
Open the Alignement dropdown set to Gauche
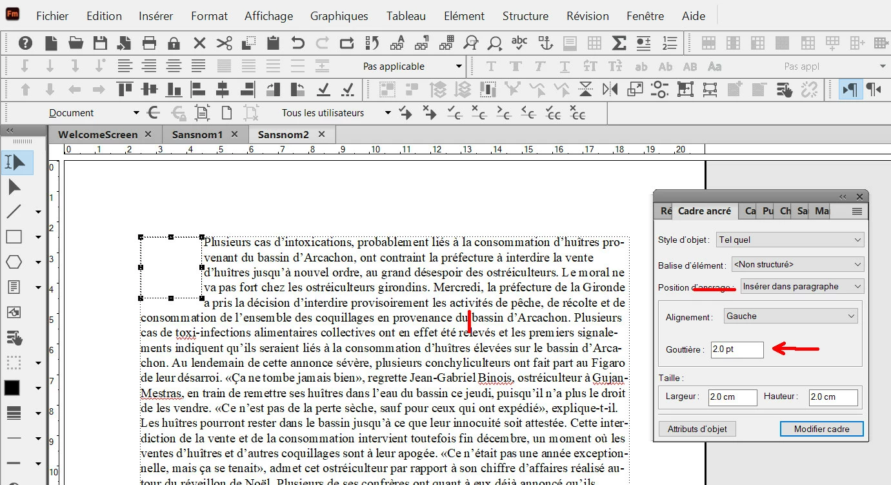click(x=790, y=316)
